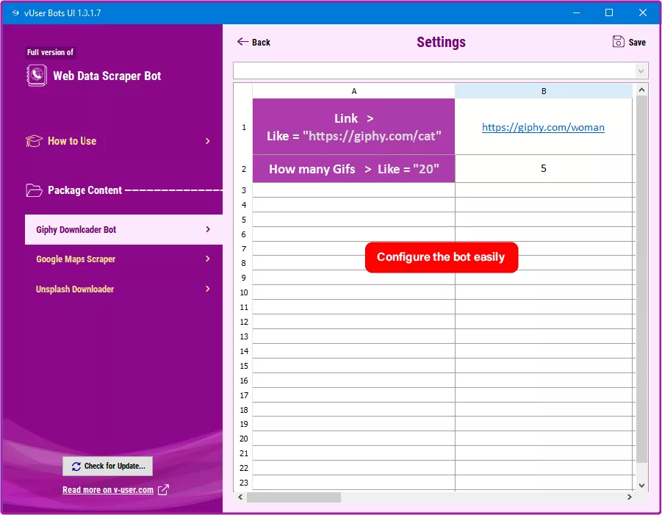This screenshot has width=662, height=515.
Task: Click the horizontal scrollbar left arrow
Action: pos(240,497)
